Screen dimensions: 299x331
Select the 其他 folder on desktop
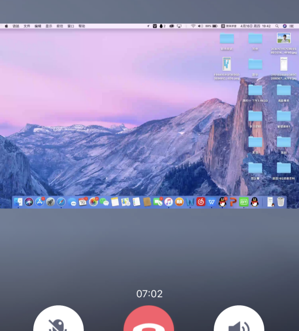(x=255, y=39)
